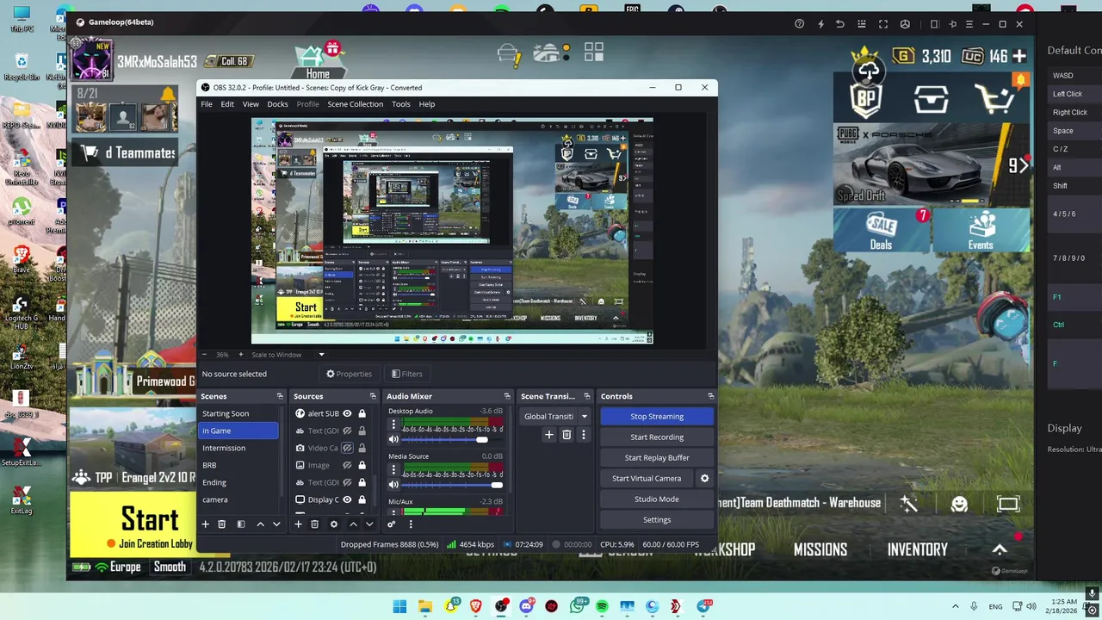Remove the scene transition with trash icon
The height and width of the screenshot is (620, 1102).
(566, 435)
